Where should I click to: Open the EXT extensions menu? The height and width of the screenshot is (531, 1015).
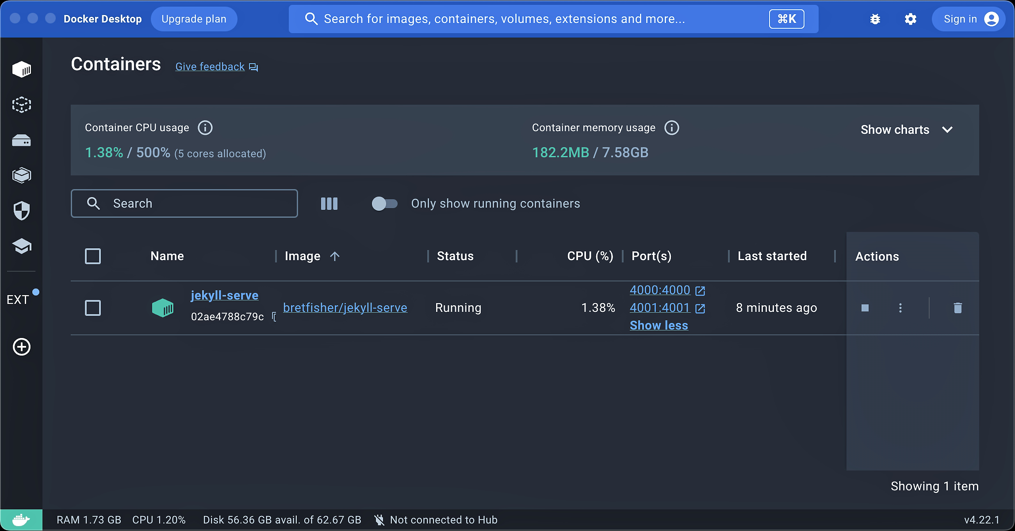tap(18, 300)
